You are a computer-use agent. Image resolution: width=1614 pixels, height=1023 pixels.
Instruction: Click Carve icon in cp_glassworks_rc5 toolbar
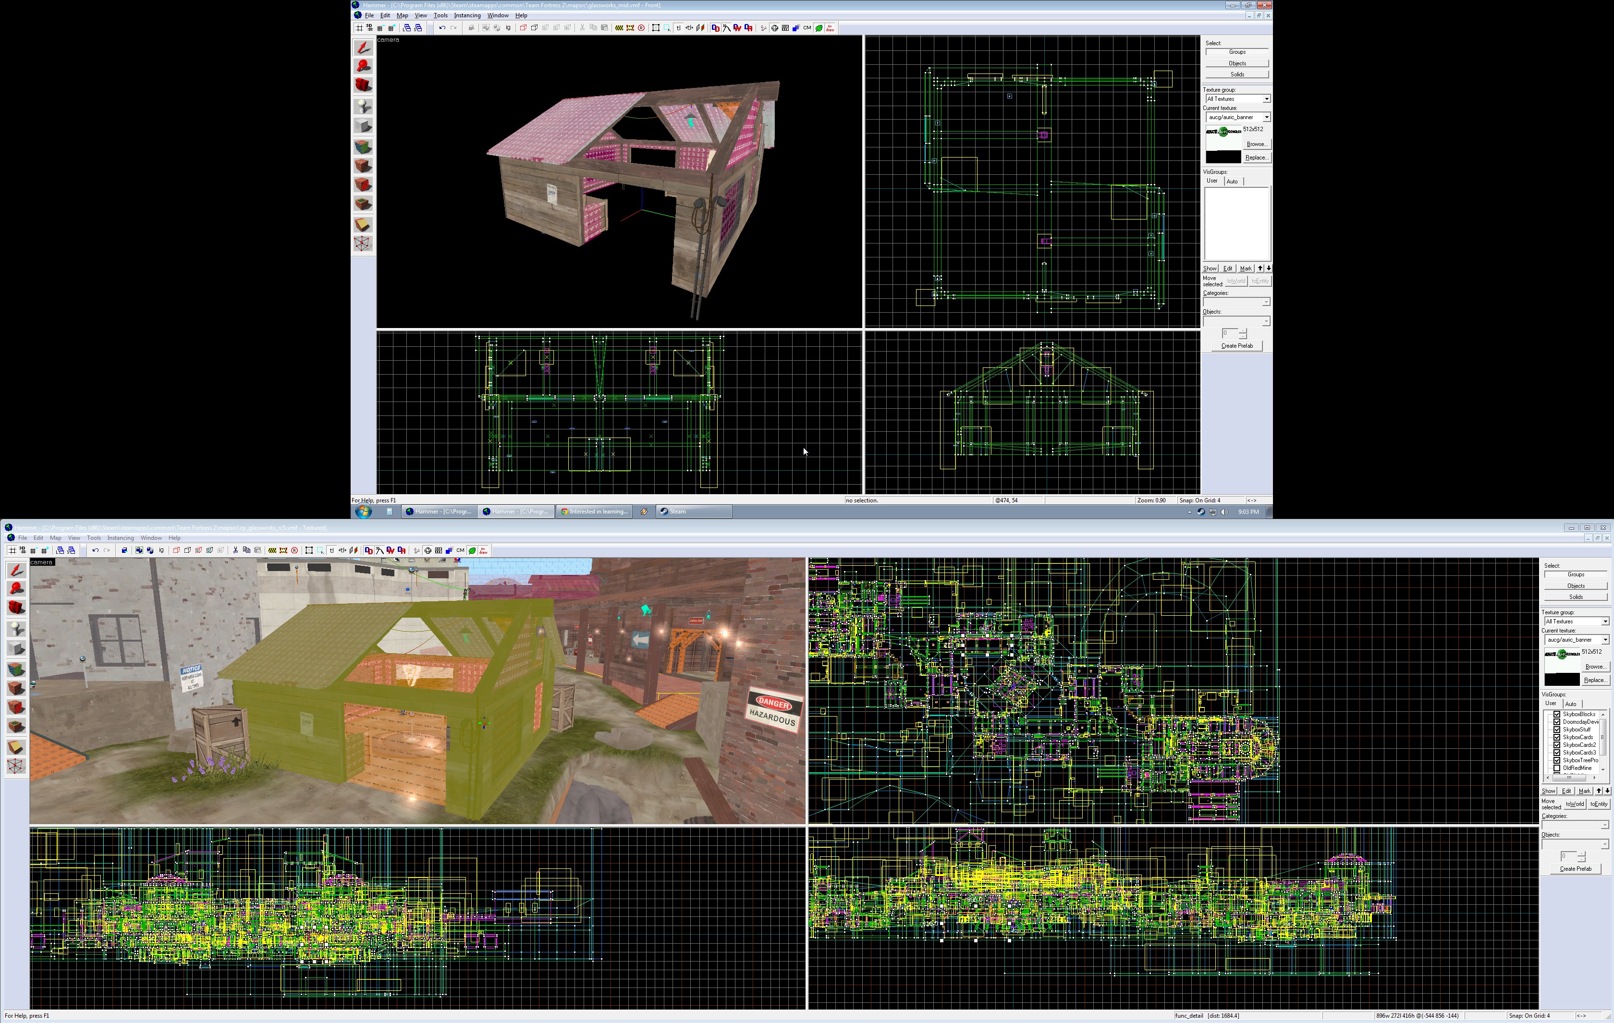click(x=124, y=550)
